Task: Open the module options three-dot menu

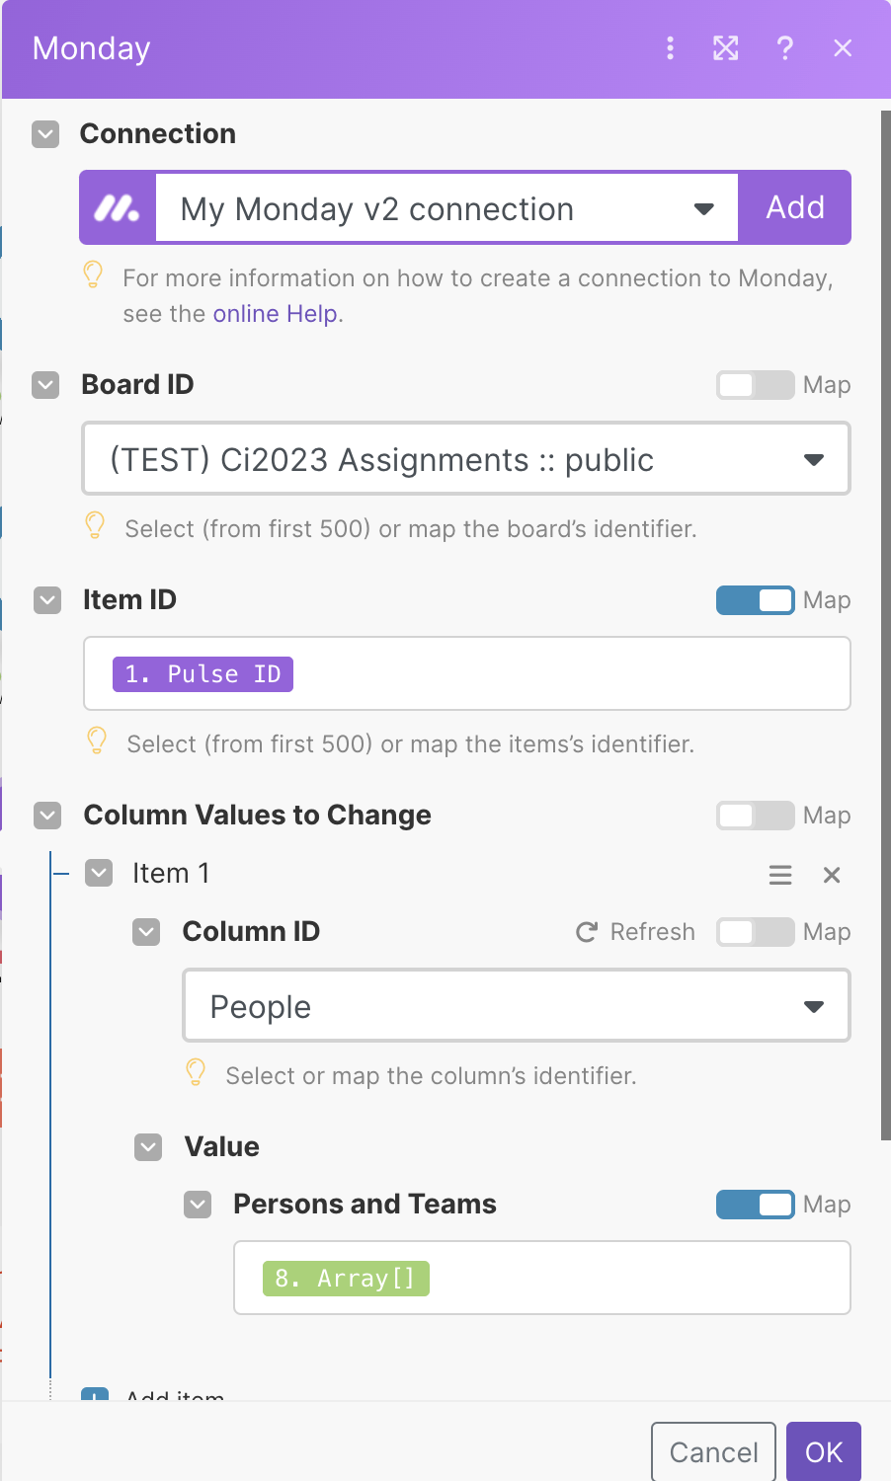Action: coord(670,47)
